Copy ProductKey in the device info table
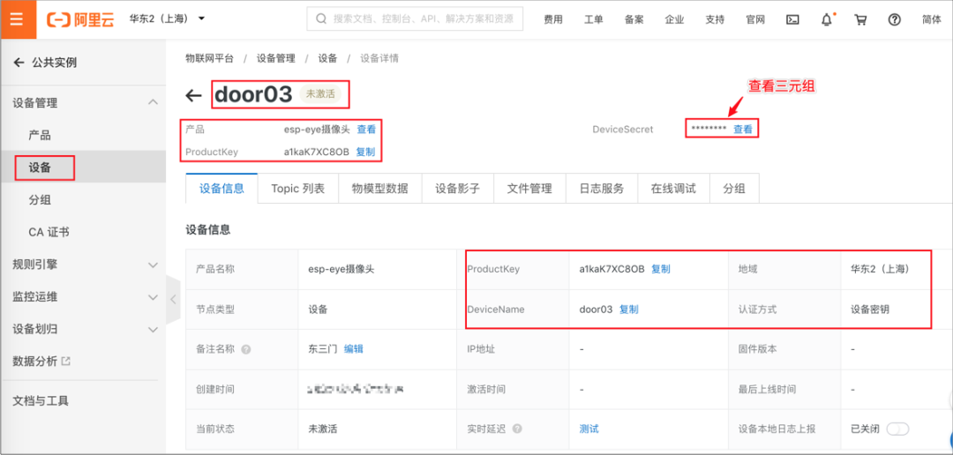This screenshot has height=455, width=953. tap(661, 269)
